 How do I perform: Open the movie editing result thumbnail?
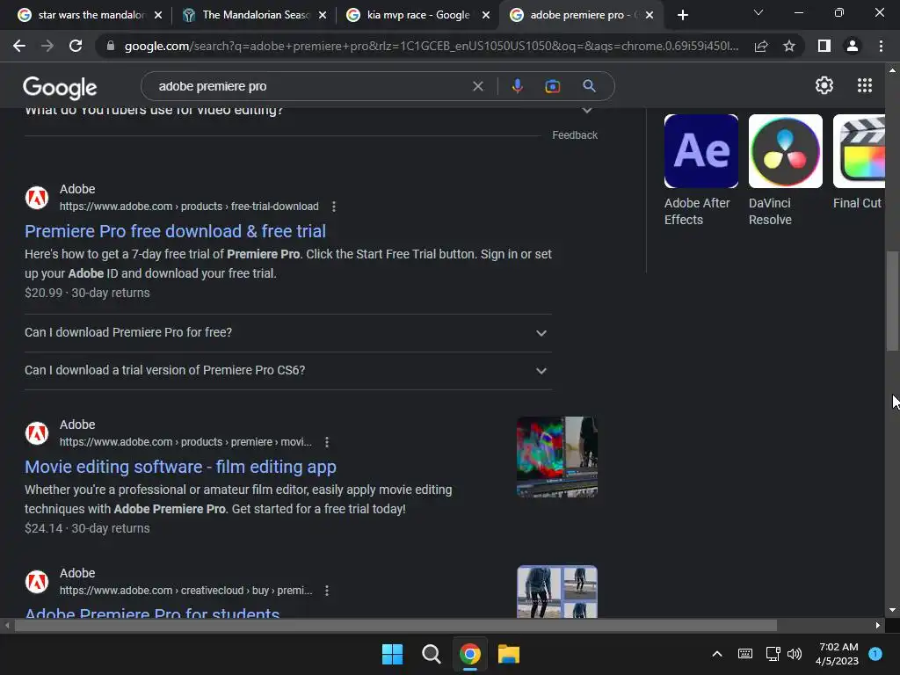(x=556, y=457)
